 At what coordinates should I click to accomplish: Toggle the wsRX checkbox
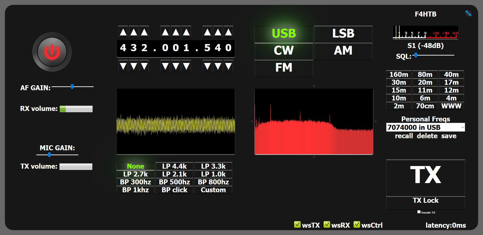tap(327, 225)
